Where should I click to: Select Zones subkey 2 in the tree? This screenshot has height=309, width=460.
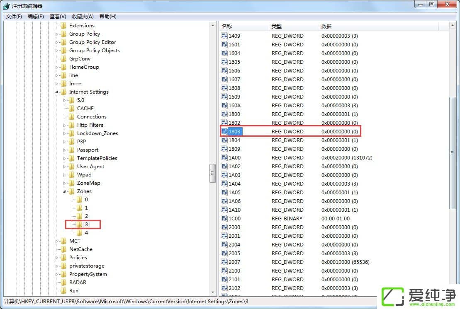point(86,216)
